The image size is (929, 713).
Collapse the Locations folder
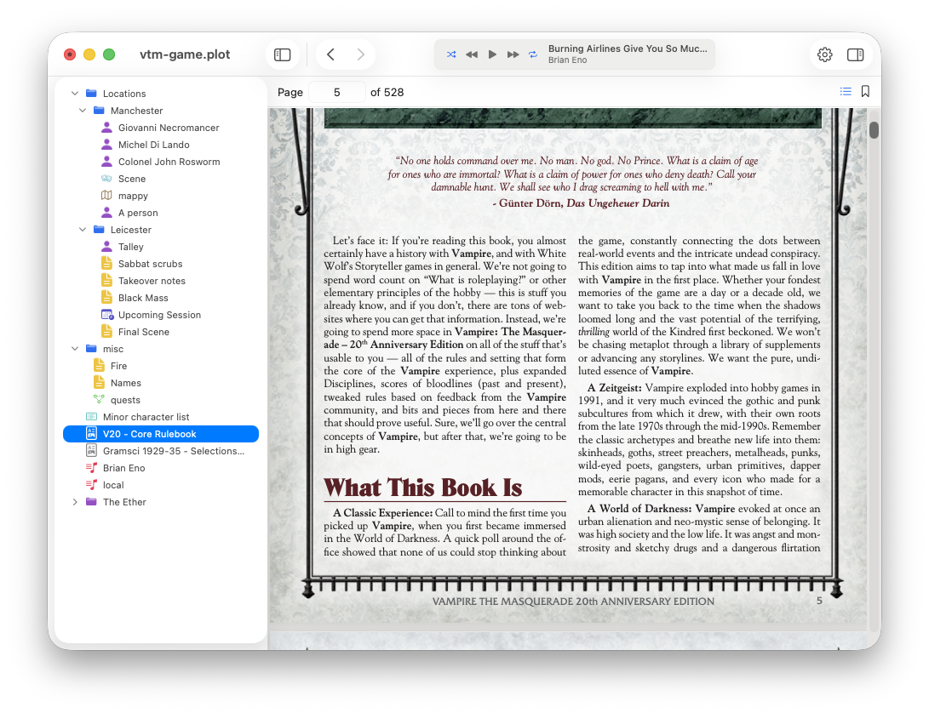[x=75, y=94]
